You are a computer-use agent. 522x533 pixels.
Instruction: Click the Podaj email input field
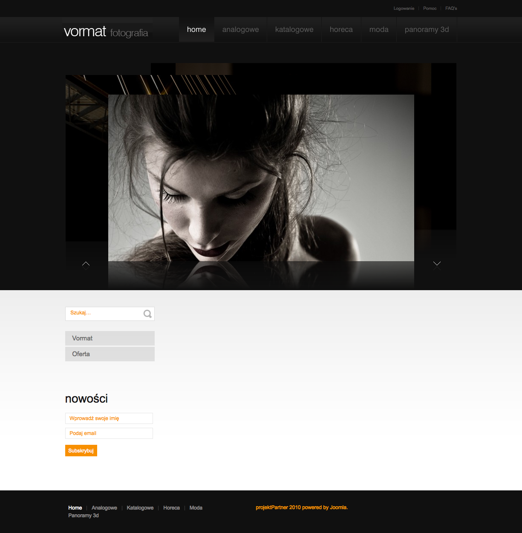pos(109,433)
